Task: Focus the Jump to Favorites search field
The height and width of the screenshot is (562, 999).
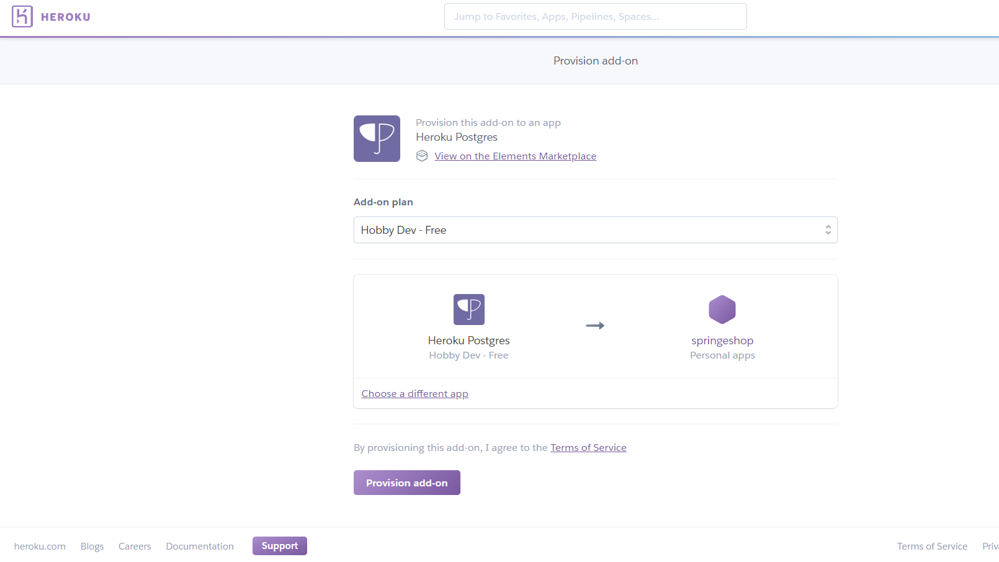Action: (x=595, y=17)
